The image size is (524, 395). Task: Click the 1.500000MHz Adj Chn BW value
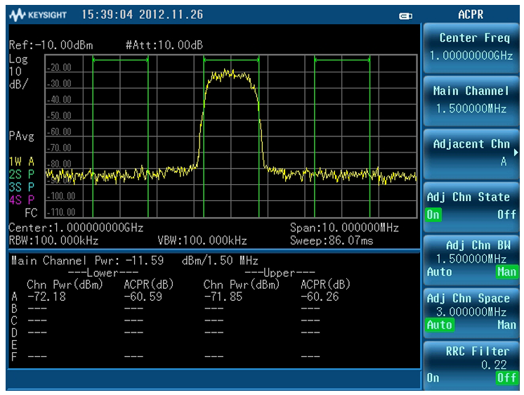click(x=471, y=259)
